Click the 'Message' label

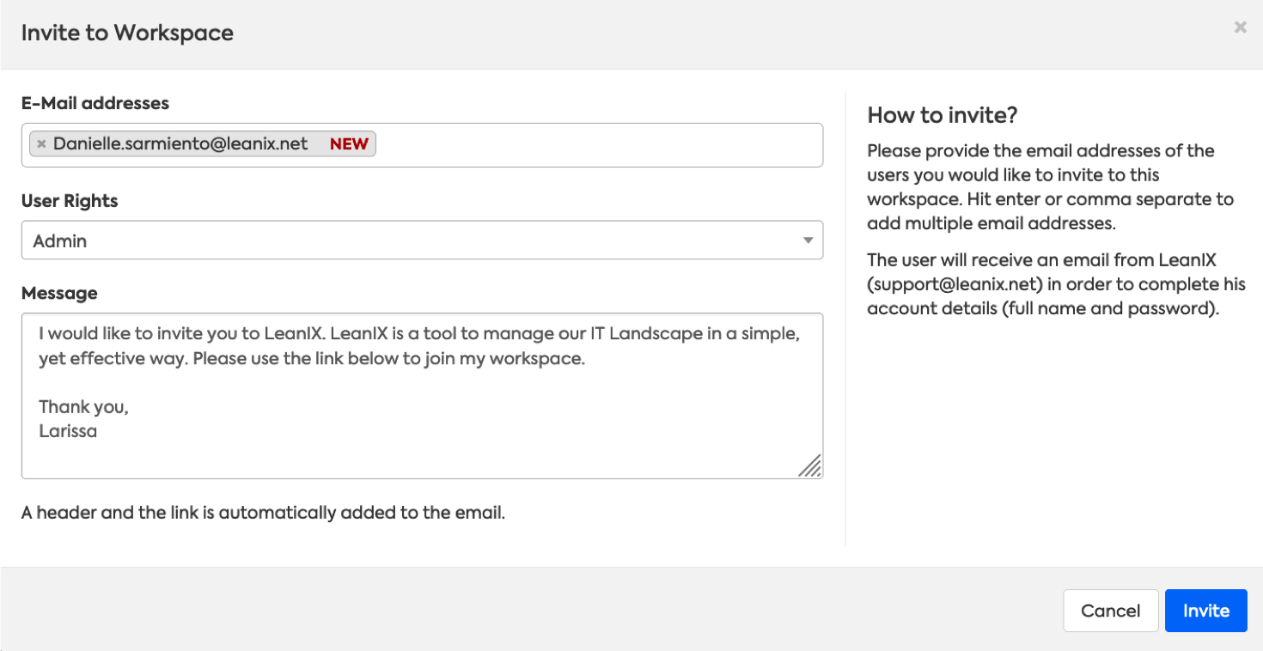59,293
